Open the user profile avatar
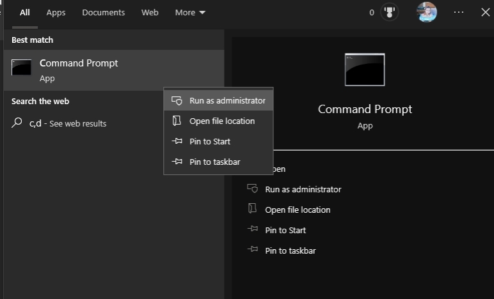 [x=426, y=12]
